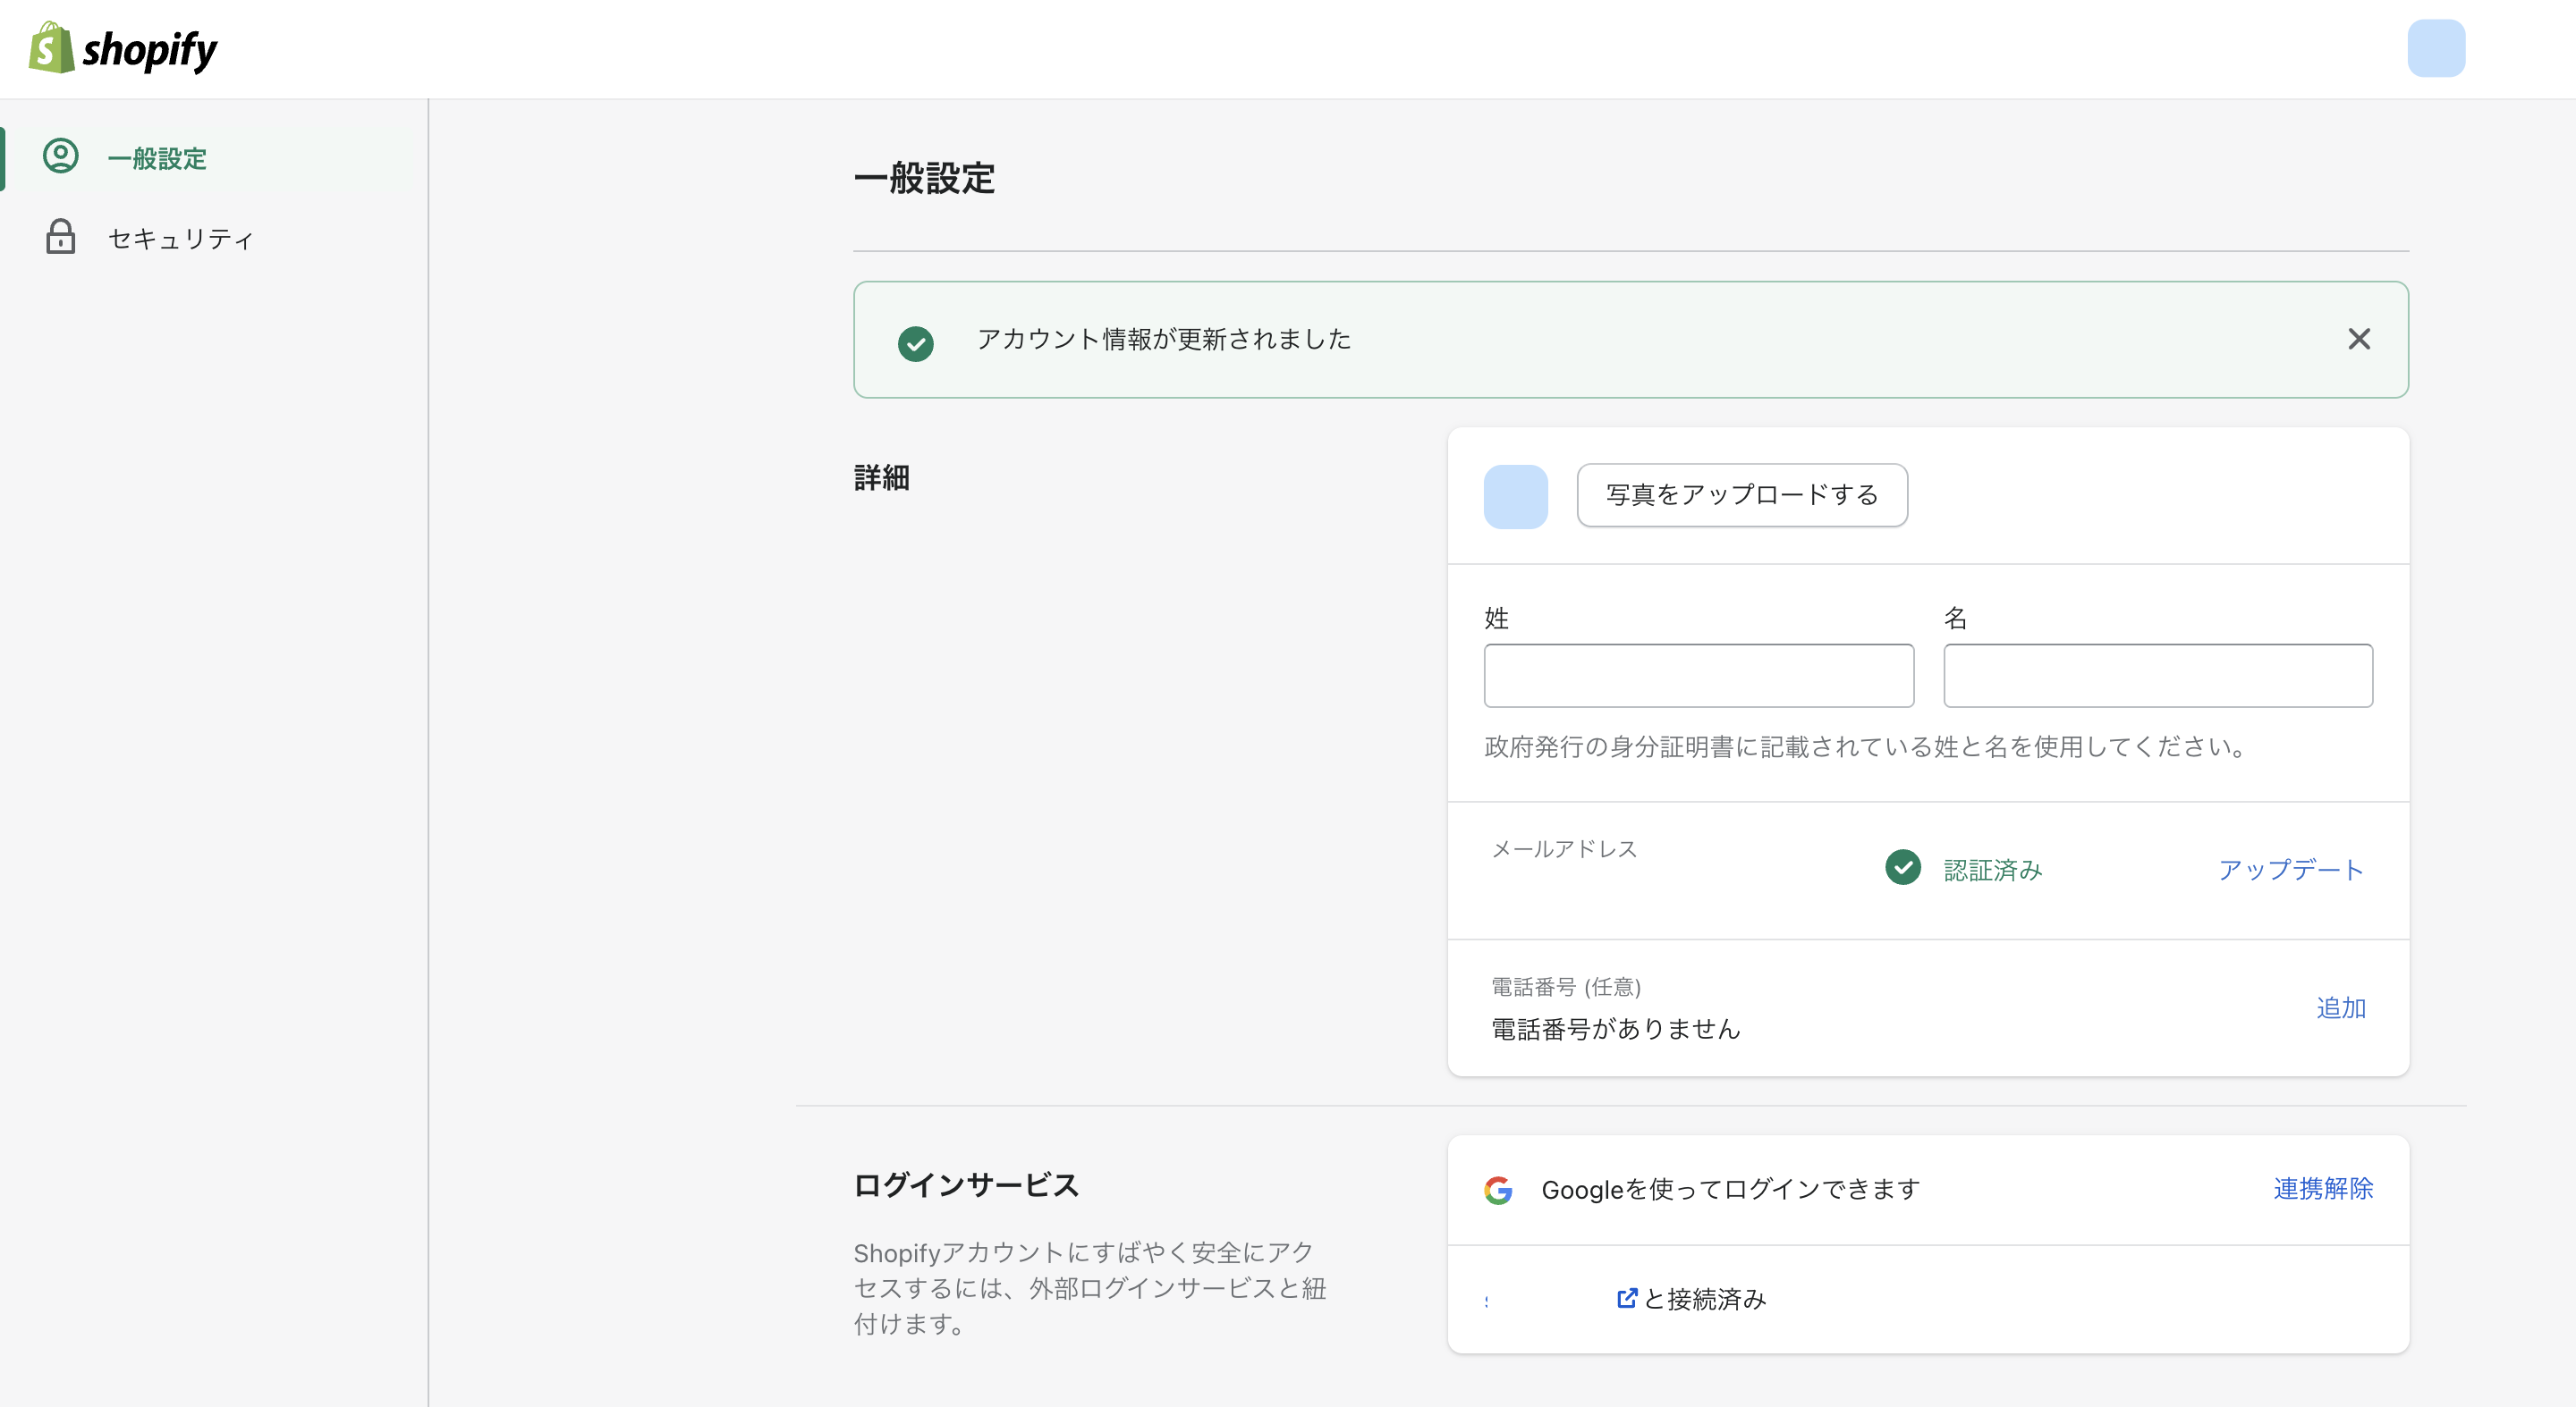Click the 写真をアップロードする button

(x=1741, y=494)
